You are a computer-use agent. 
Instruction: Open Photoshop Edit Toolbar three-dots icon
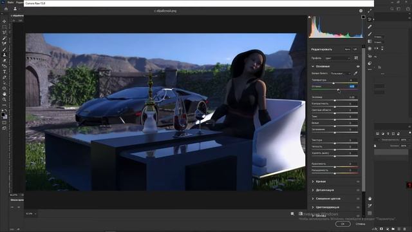5,105
